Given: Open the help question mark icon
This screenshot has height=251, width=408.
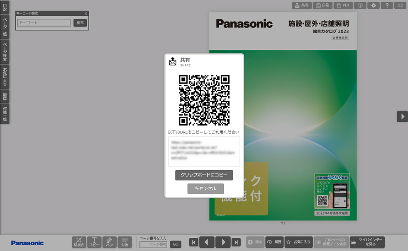Looking at the screenshot, I should 387,5.
